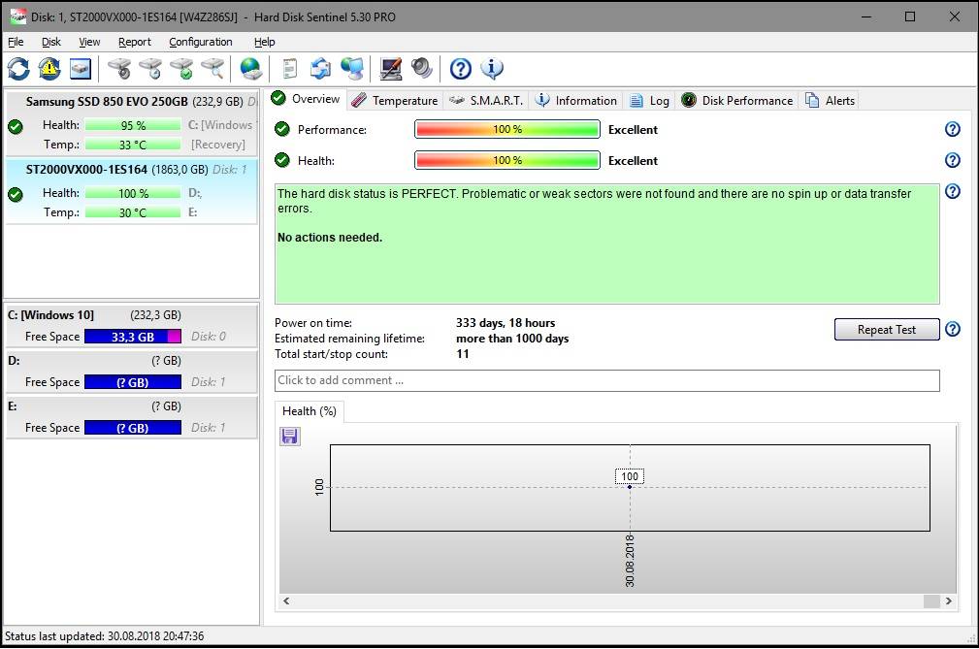Select the D: partition entry
Viewport: 979px width, 649px height.
[131, 372]
